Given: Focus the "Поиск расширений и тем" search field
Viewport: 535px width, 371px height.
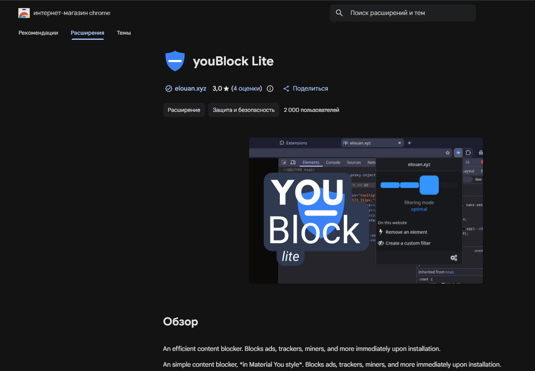Looking at the screenshot, I should coord(403,13).
